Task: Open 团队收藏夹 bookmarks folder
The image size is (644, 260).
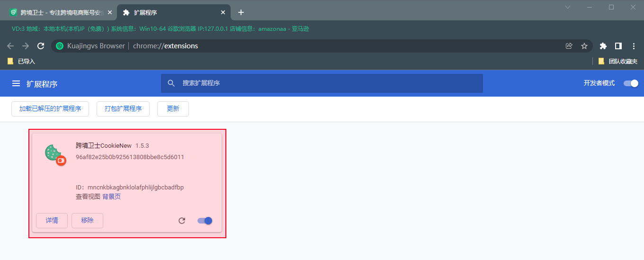Action: (x=618, y=62)
